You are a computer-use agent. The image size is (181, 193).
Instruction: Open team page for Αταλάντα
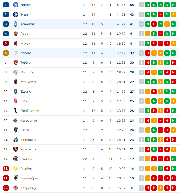click(28, 24)
